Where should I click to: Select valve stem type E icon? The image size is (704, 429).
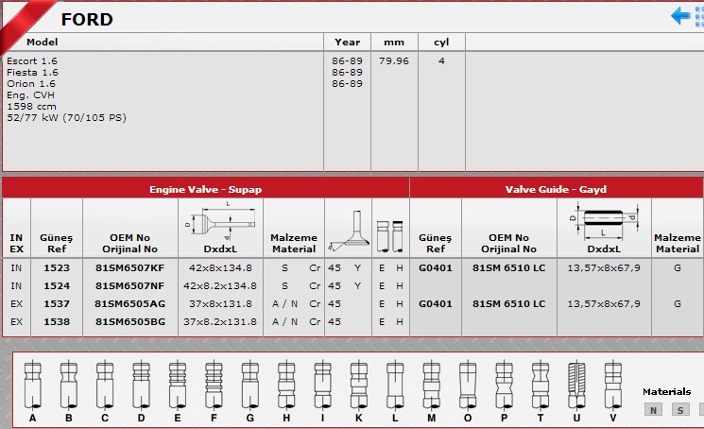click(x=178, y=385)
